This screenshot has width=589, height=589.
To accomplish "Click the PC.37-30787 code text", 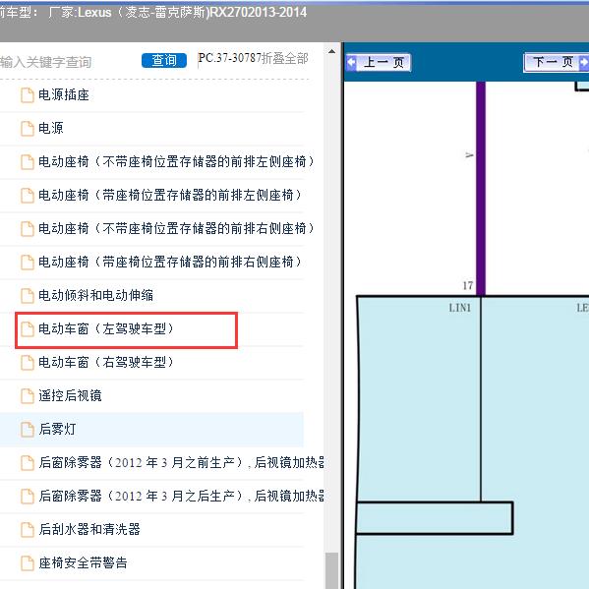I will click(229, 58).
